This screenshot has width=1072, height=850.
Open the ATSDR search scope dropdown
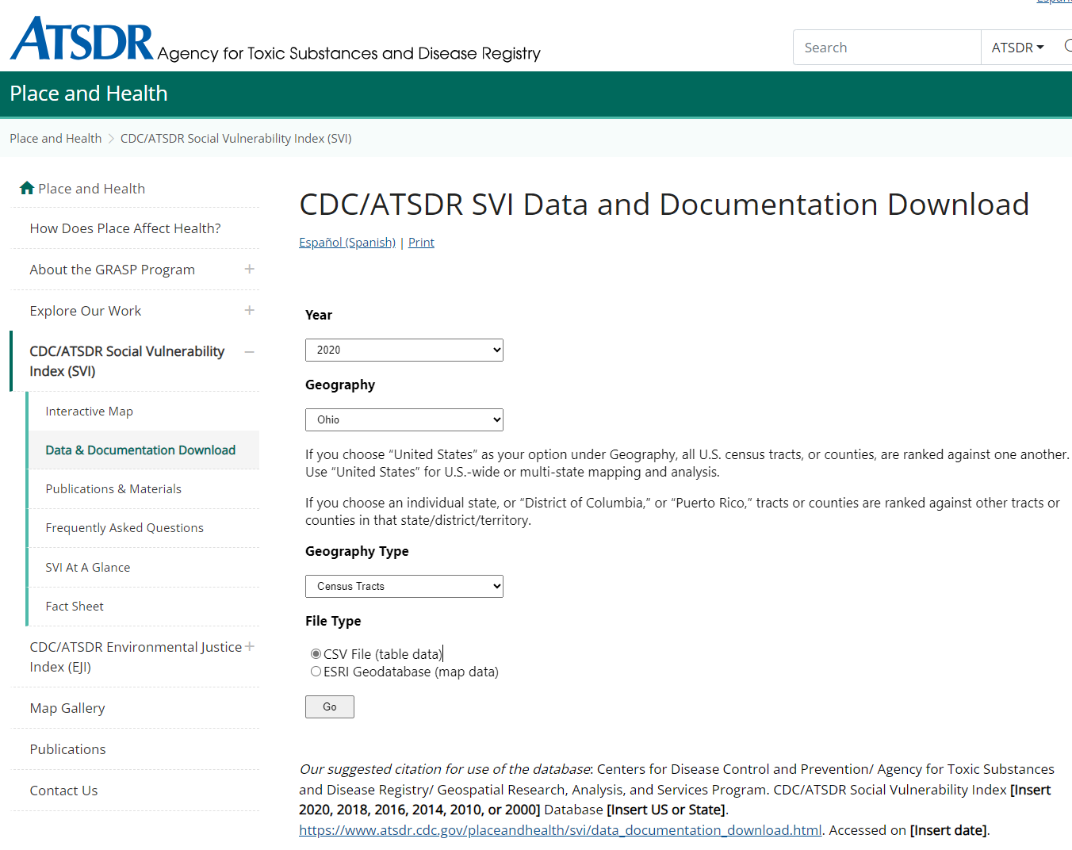tap(1017, 48)
